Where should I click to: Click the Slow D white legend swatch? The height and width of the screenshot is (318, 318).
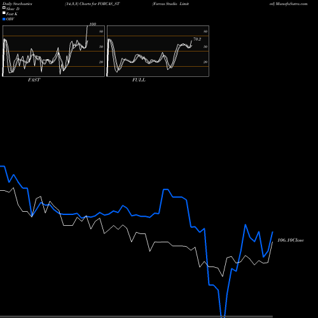[4, 8]
